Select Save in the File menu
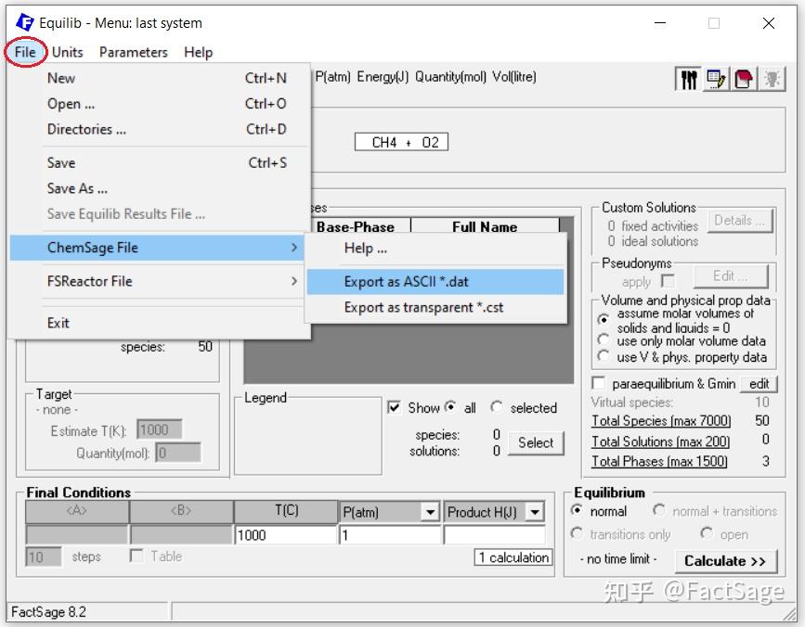Screen dimensions: 805x627 point(161,163)
